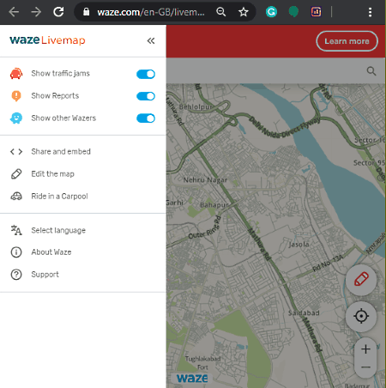This screenshot has height=388, width=386.
Task: Choose Edit the map
Action: coord(53,174)
